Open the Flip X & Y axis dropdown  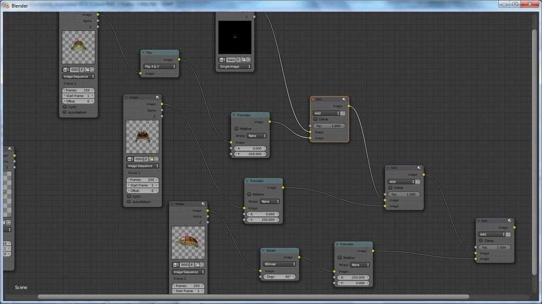[159, 67]
